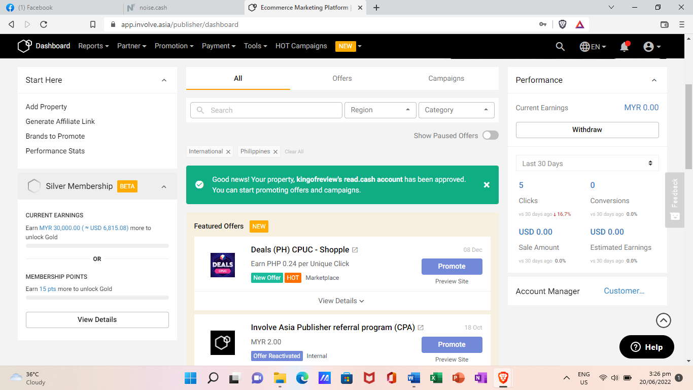The width and height of the screenshot is (693, 390).
Task: Click Clear All filters
Action: (294, 152)
